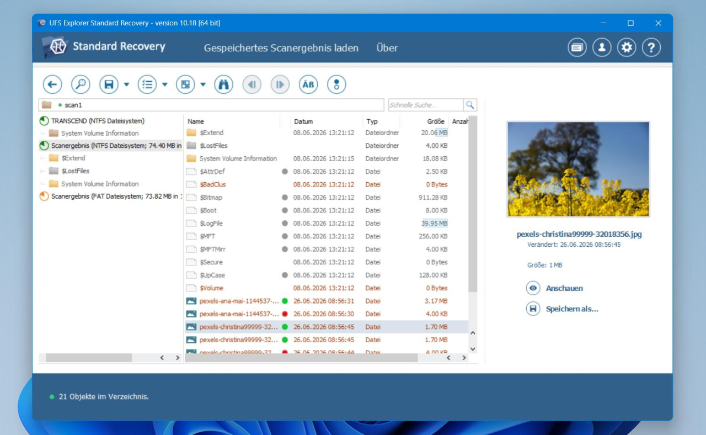Image resolution: width=706 pixels, height=435 pixels.
Task: Sort by the Größe column header
Action: [425, 121]
